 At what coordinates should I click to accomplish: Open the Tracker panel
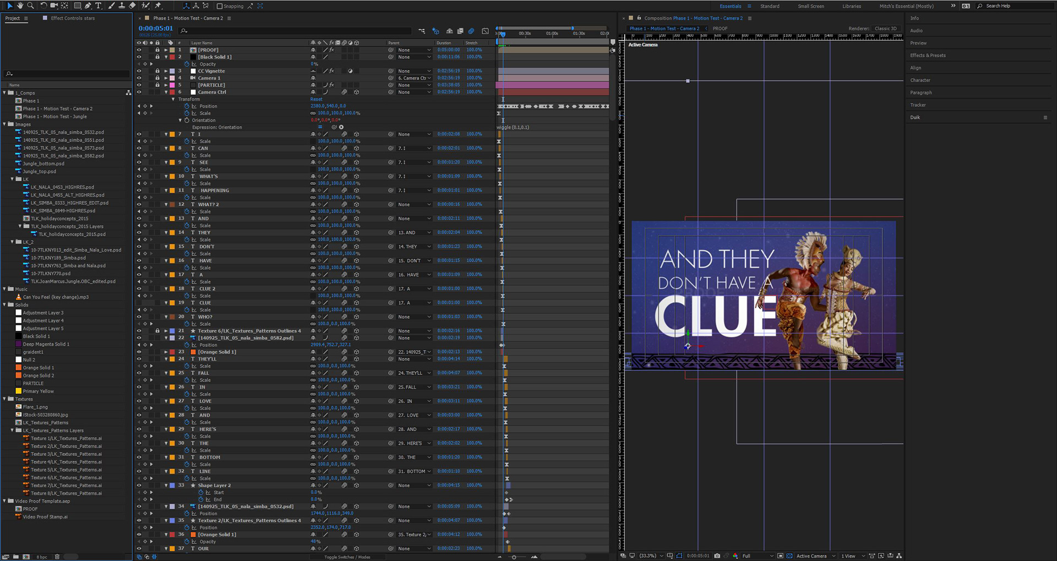pos(918,105)
